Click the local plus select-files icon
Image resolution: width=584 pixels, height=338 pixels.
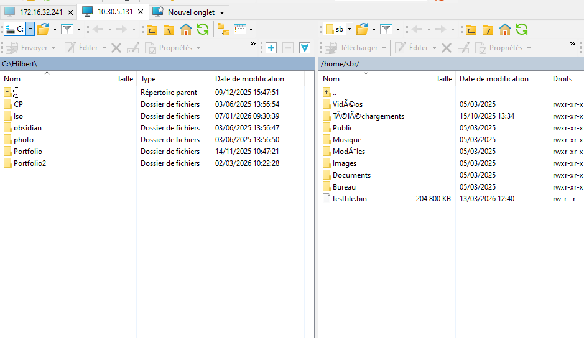point(271,48)
